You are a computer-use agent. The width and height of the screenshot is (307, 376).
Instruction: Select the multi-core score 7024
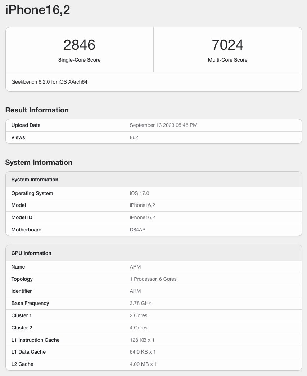tap(227, 45)
